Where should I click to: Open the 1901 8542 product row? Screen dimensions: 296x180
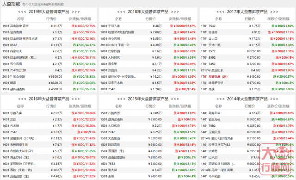pos(49,45)
